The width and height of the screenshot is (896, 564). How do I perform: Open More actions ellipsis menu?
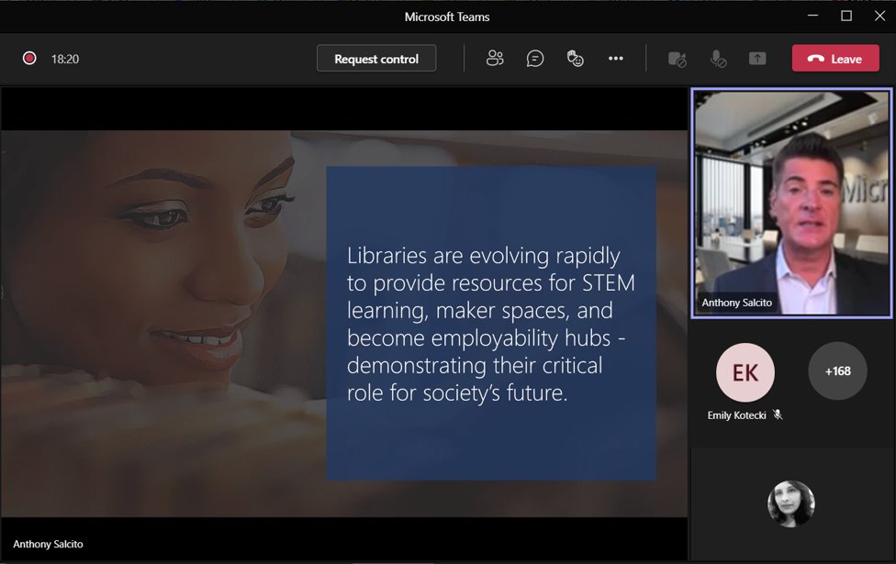pyautogui.click(x=615, y=58)
